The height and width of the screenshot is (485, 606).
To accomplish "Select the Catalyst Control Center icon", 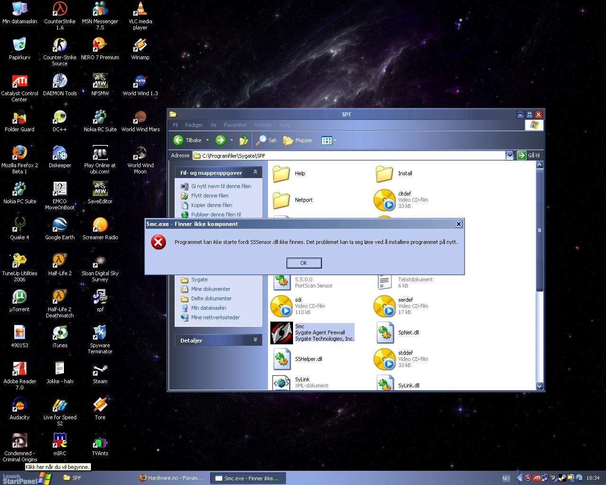I will (19, 88).
